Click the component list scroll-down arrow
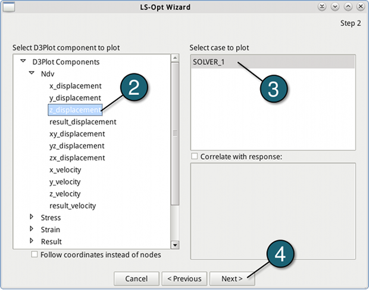 pyautogui.click(x=175, y=245)
